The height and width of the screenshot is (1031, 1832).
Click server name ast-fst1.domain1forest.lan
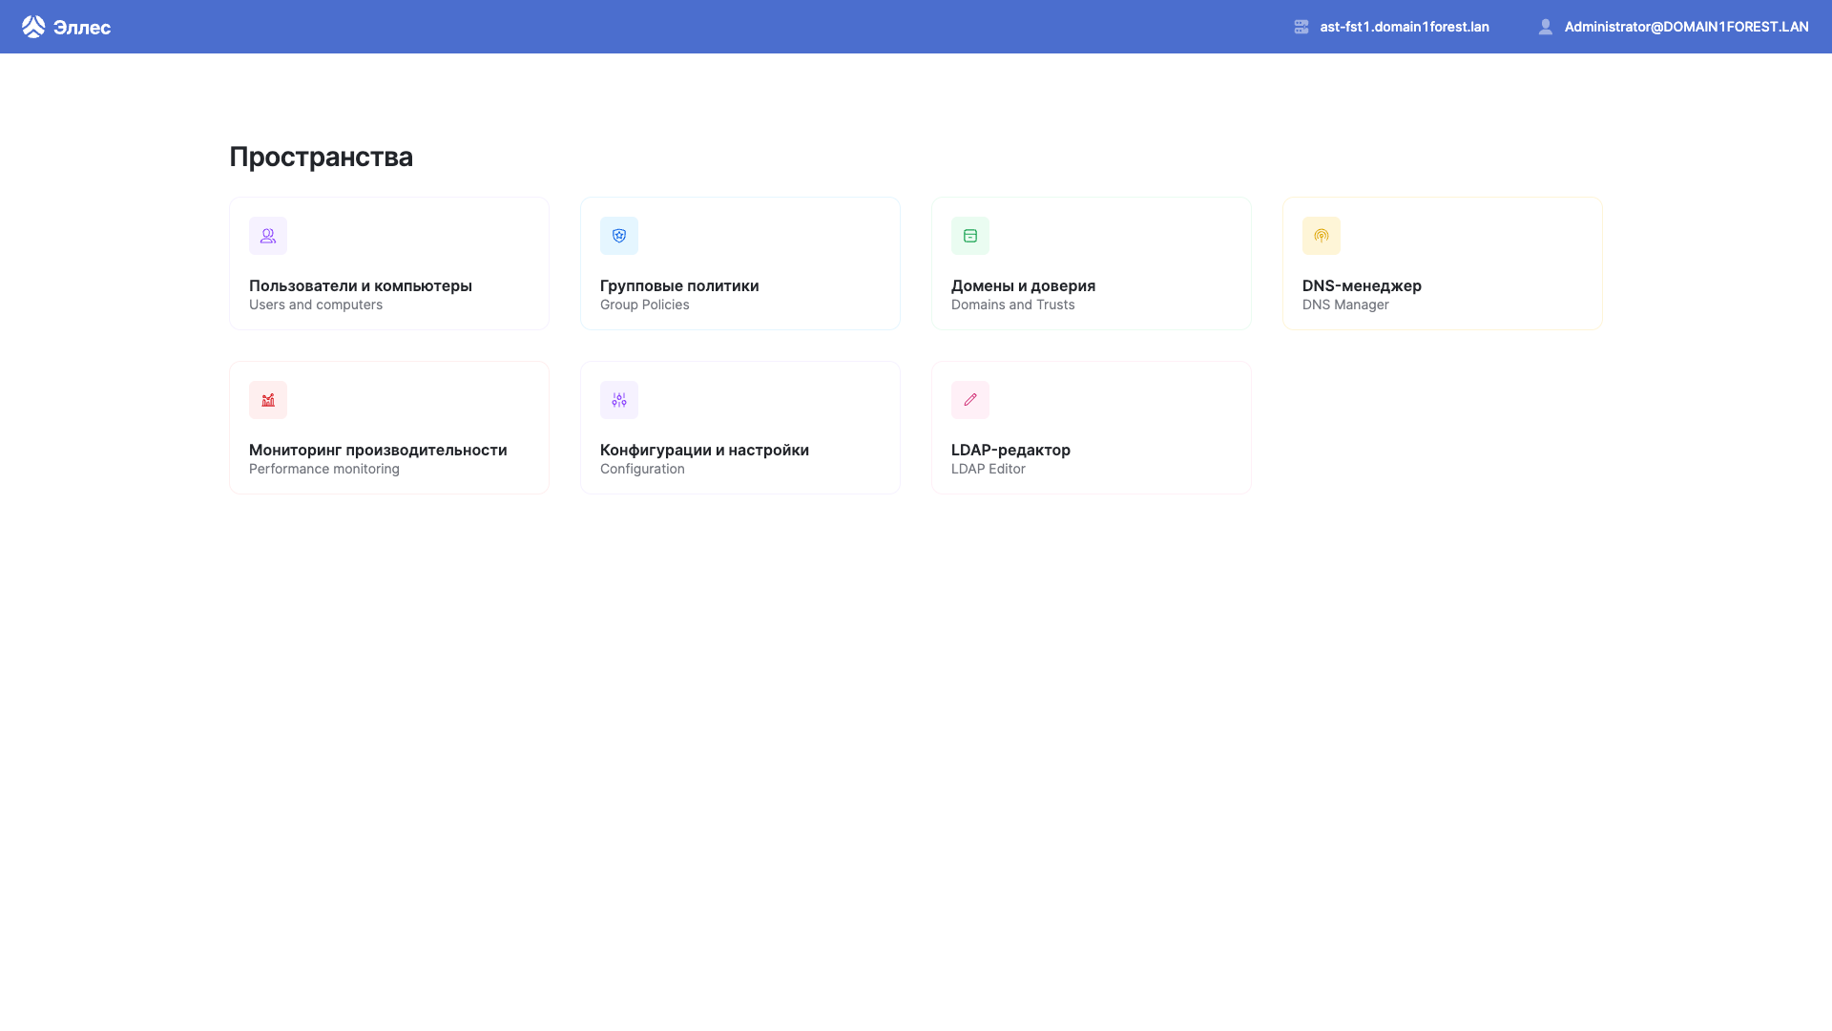point(1405,27)
